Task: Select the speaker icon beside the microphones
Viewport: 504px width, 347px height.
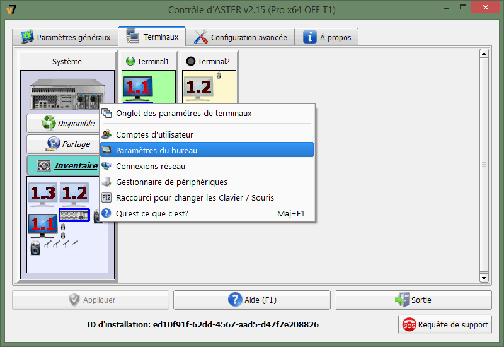Action: point(35,248)
